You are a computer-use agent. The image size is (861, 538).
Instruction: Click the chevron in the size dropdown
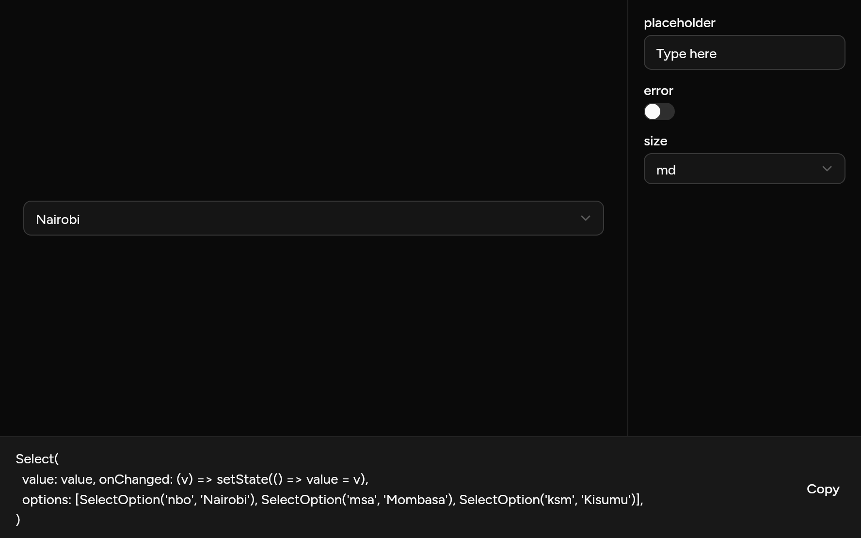[827, 169]
